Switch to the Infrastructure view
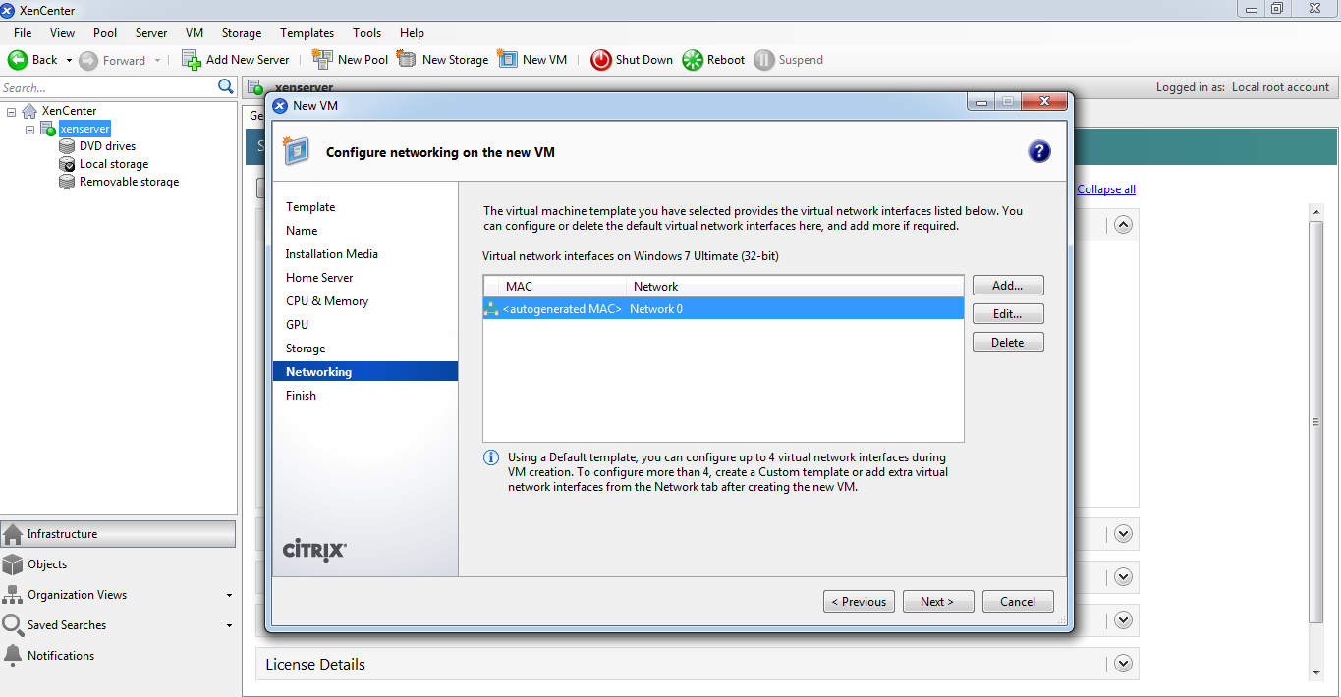Viewport: 1341px width, 697px height. click(119, 534)
